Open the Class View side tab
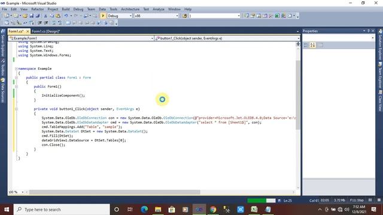The width and height of the screenshot is (383, 215). pos(380,101)
